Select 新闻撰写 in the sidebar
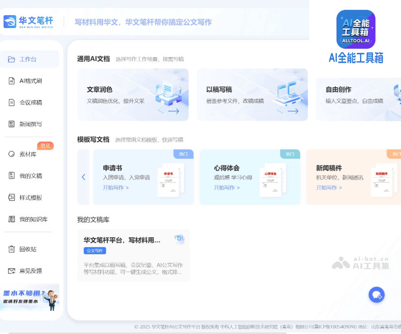Image resolution: width=401 pixels, height=334 pixels. click(x=30, y=124)
